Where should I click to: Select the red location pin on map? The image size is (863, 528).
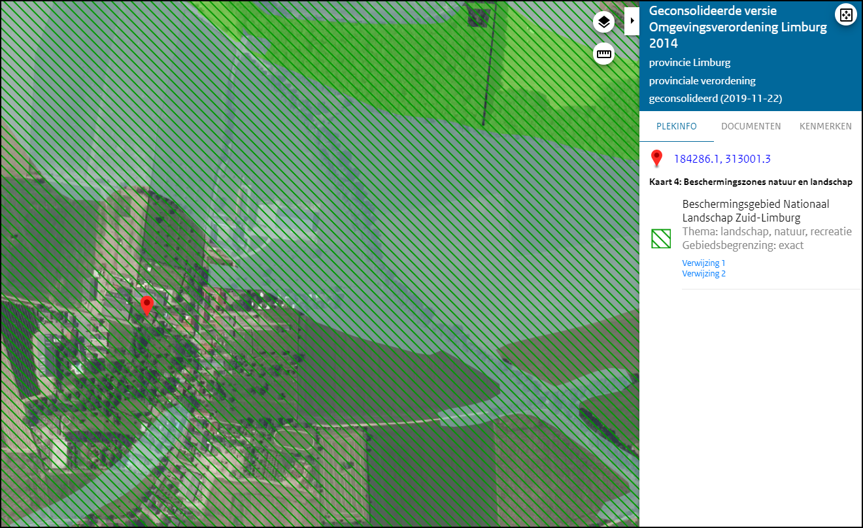pos(147,306)
